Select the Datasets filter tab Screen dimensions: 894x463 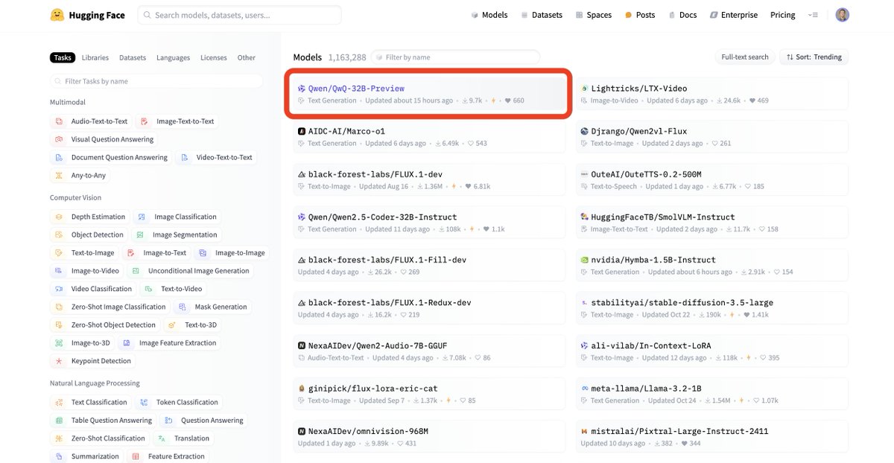tap(133, 57)
